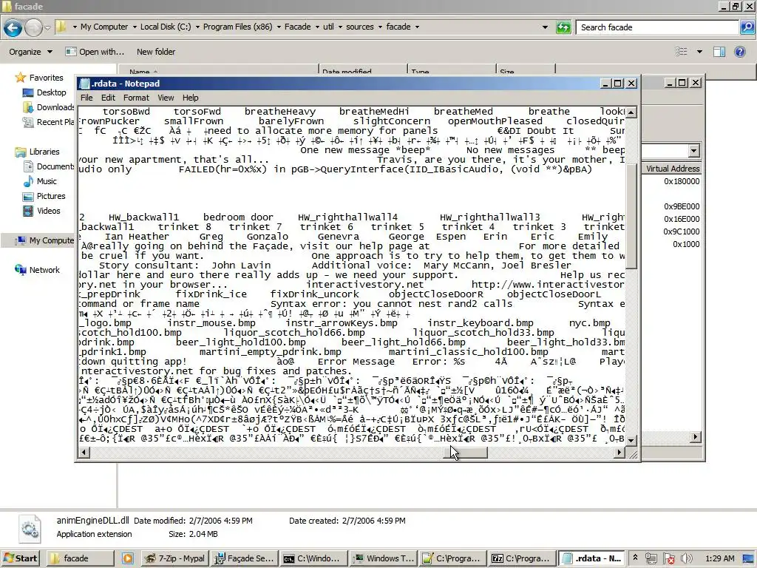Toggle the preview pane icon
Screen dimensions: 757x568
719,52
